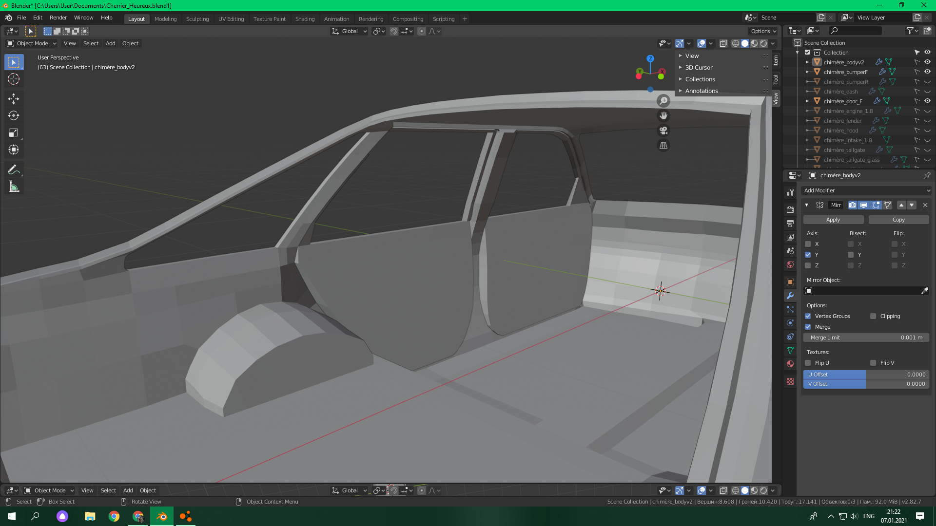The image size is (936, 526).
Task: Switch to the Sculpting workspace tab
Action: pyautogui.click(x=197, y=19)
